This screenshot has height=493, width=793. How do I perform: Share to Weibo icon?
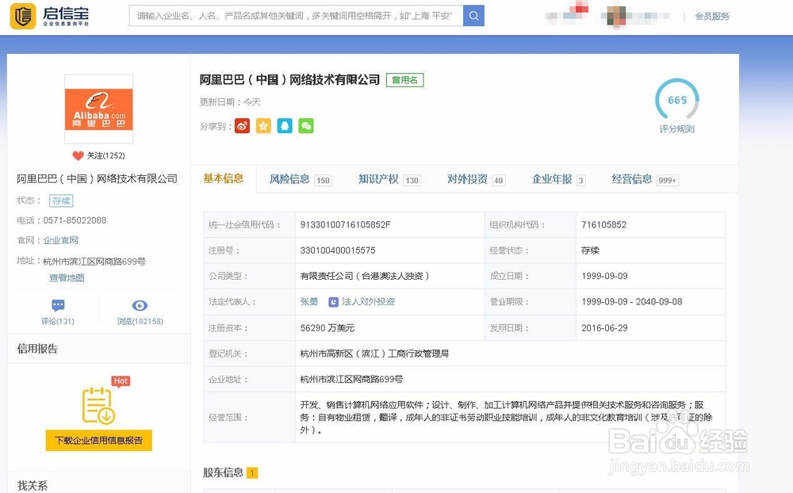click(x=242, y=126)
